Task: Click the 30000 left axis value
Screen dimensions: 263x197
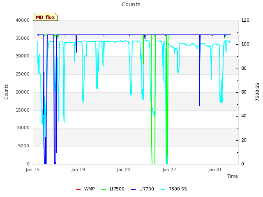Action: 23,56
